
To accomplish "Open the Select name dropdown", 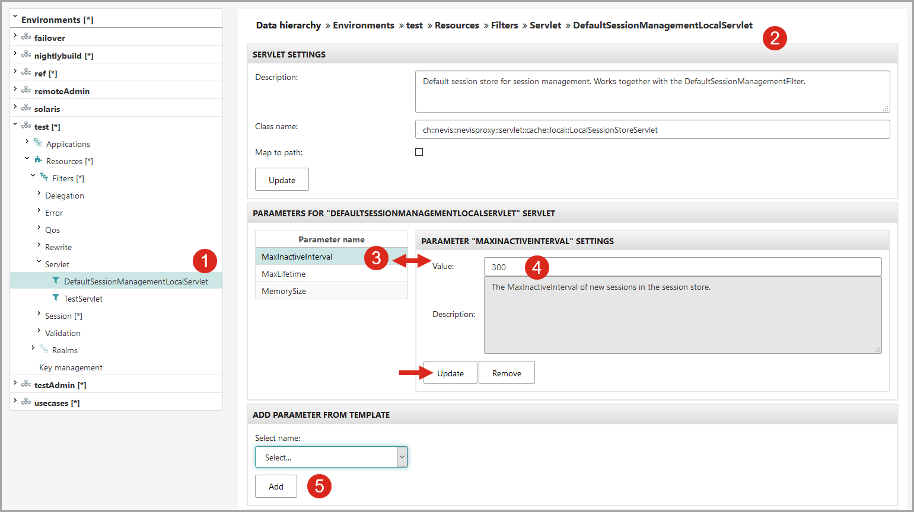I will click(332, 457).
